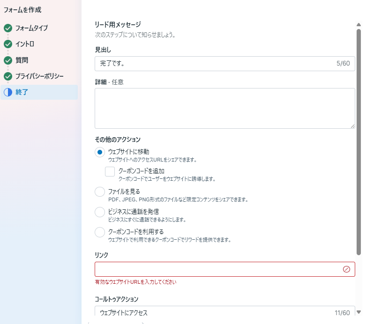Open the フォームタイプ step
The image size is (366, 324).
[31, 28]
